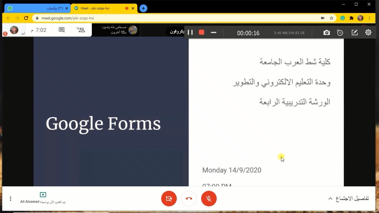
Task: Click the slide line كلية شط العرب الجامعة
Action: pos(295,62)
